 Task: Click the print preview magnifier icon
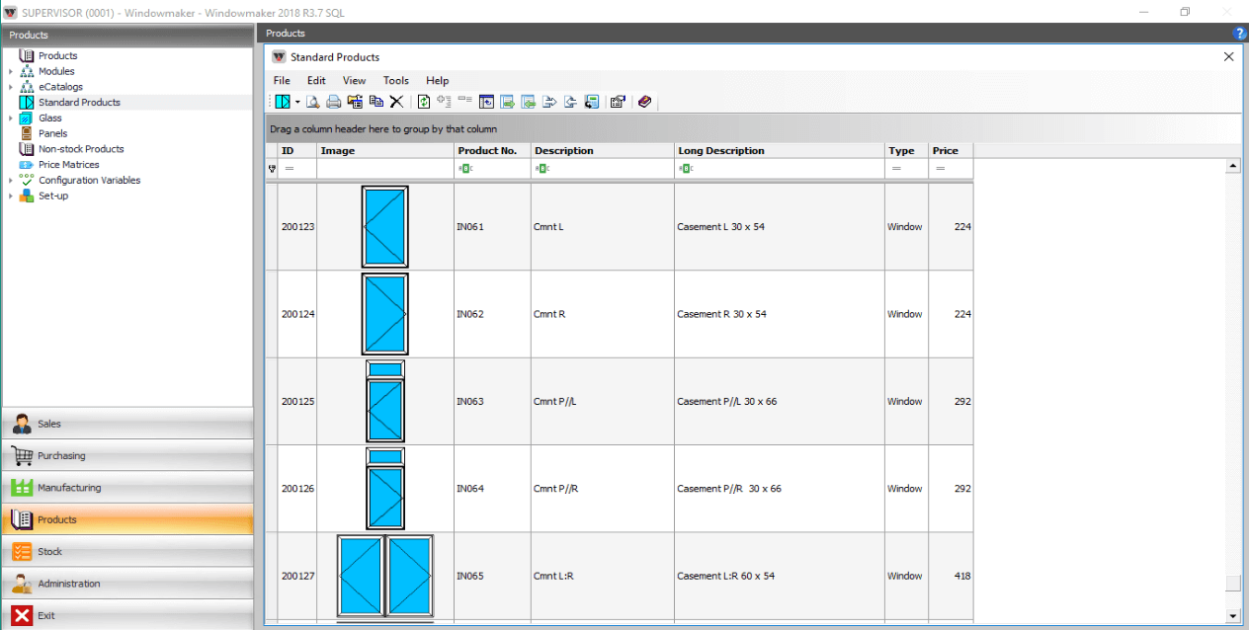tap(312, 102)
